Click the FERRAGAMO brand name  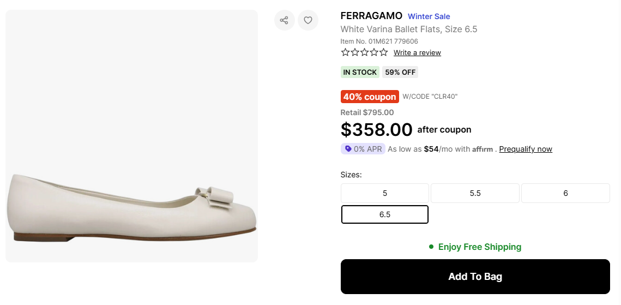(371, 16)
